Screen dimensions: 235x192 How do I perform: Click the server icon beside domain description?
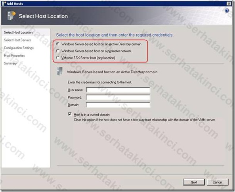coord(59,71)
